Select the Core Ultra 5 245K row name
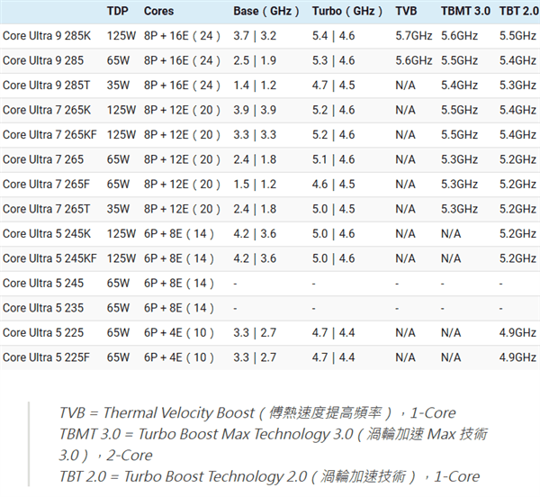Viewport: 540px width, 497px height. tap(47, 234)
